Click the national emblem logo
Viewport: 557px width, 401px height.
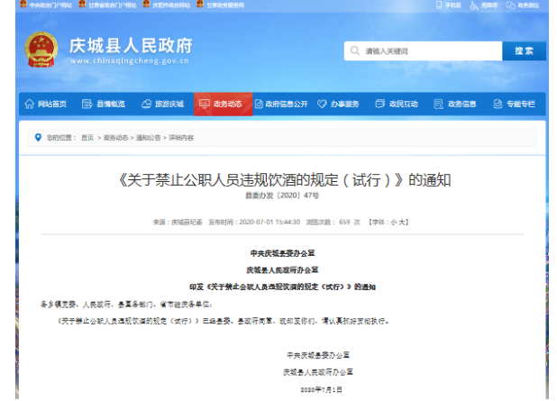40,50
